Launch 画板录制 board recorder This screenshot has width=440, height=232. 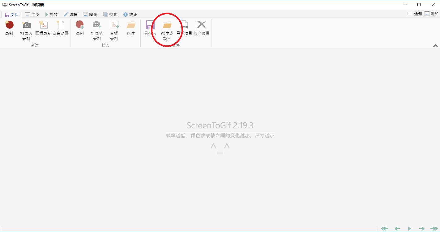(x=43, y=28)
